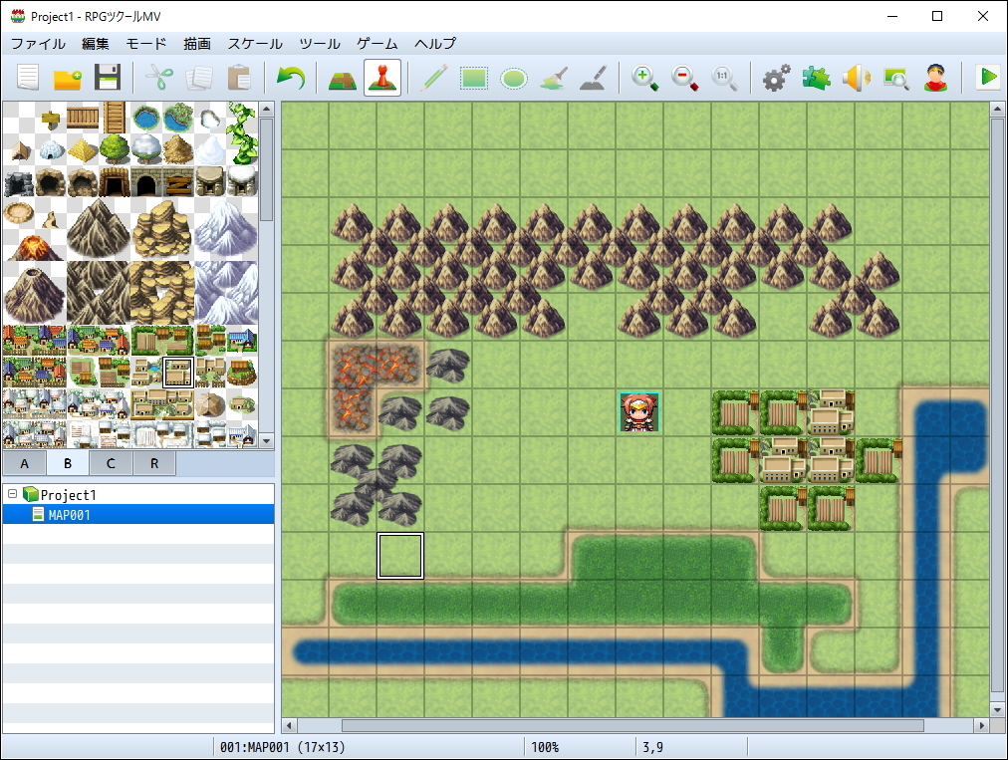The width and height of the screenshot is (1008, 760).
Task: Open the モード menu
Action: pos(146,44)
